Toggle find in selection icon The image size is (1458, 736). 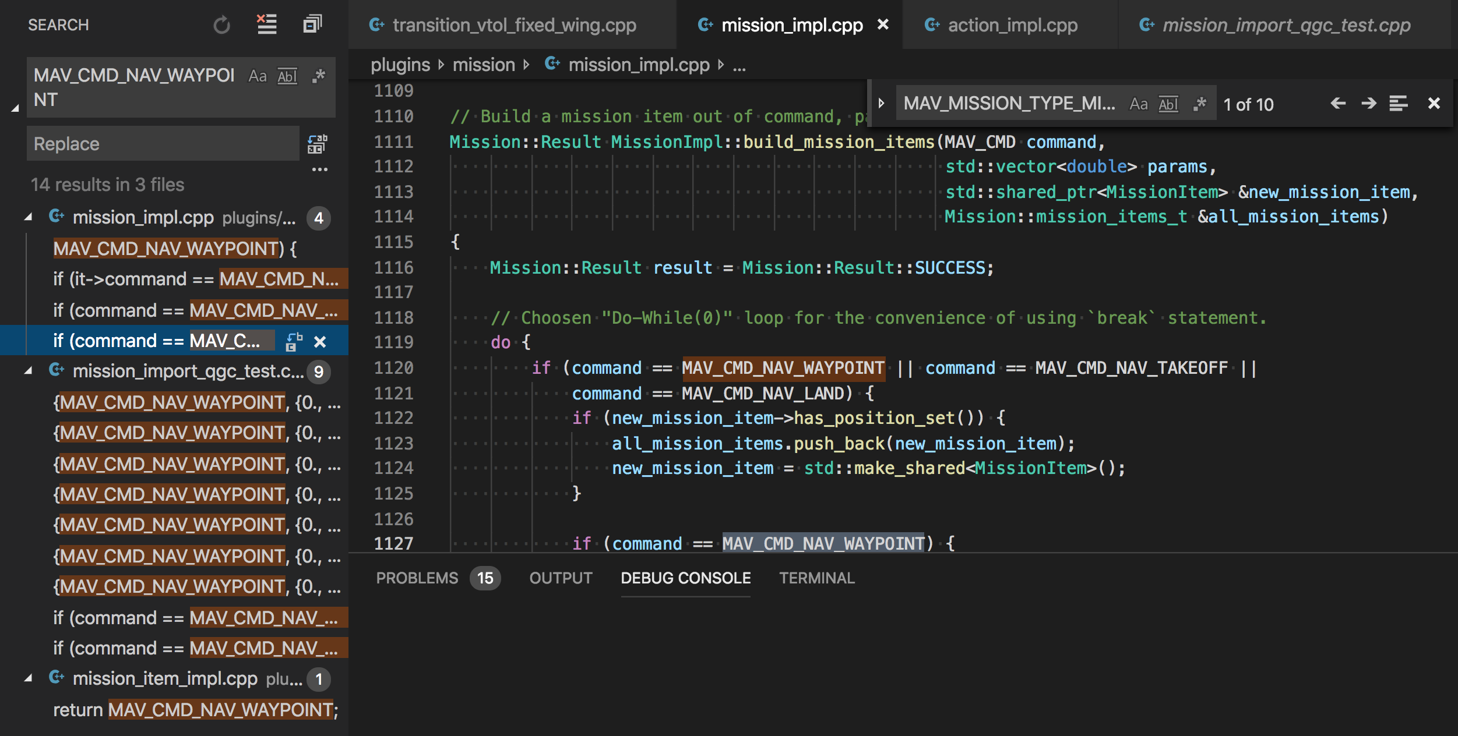pos(1398,104)
